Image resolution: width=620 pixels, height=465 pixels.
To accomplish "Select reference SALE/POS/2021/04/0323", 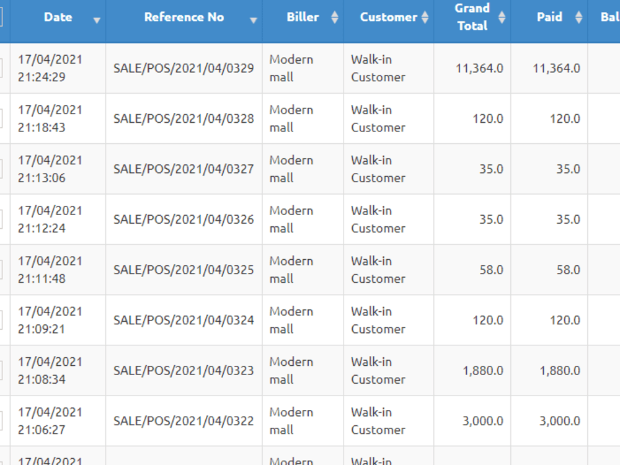I will click(x=184, y=371).
